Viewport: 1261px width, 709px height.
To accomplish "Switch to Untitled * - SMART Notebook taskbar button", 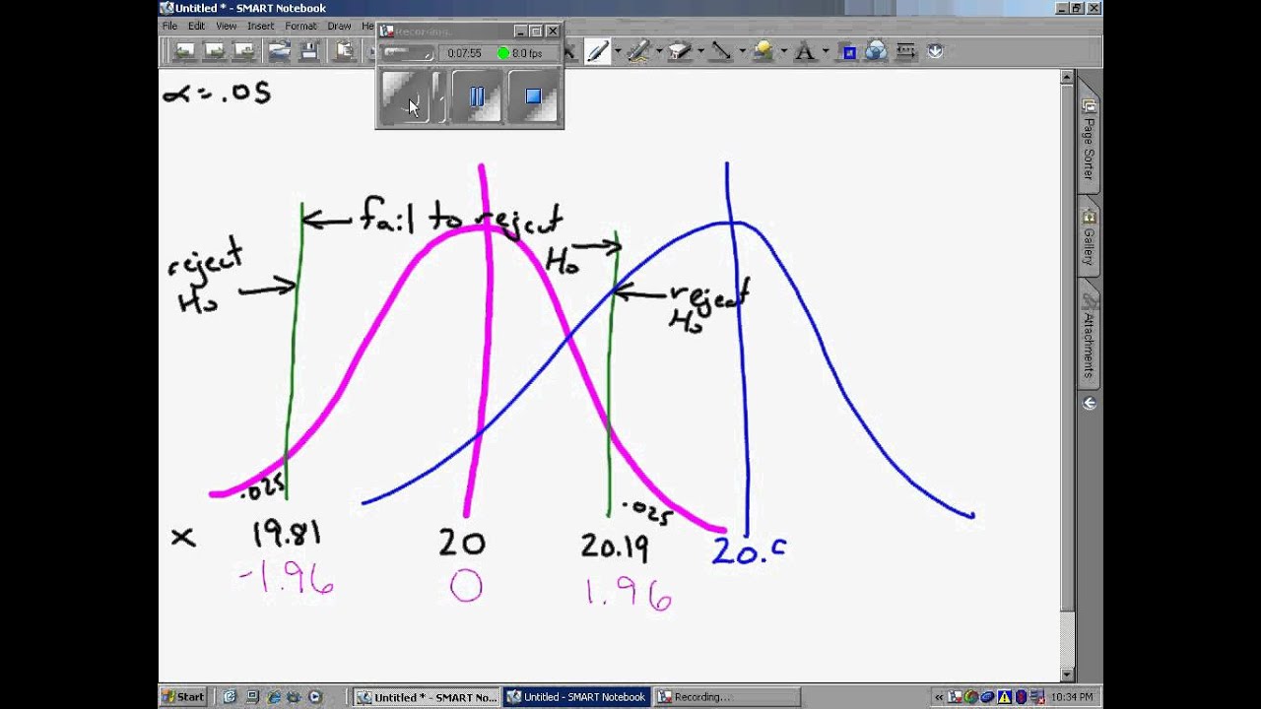I will [427, 696].
